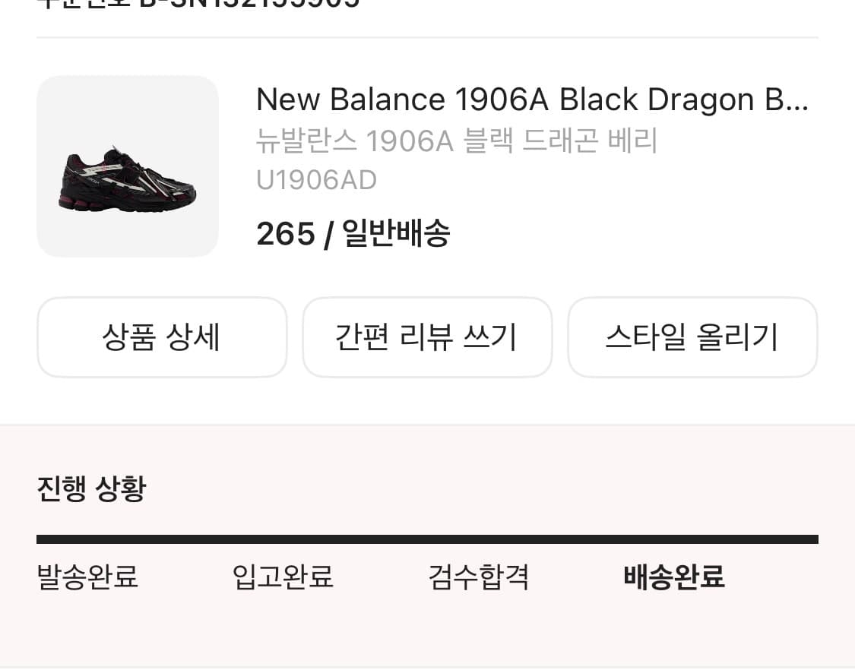Tap the cut-off order number at top
This screenshot has height=670, width=855.
(199, 4)
